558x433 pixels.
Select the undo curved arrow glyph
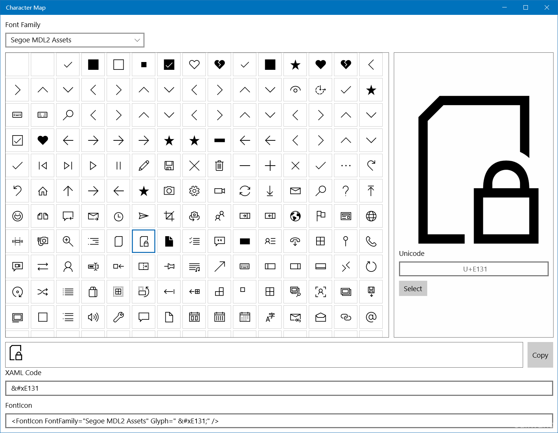tap(17, 191)
